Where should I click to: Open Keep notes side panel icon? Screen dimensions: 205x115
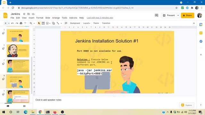click(201, 33)
